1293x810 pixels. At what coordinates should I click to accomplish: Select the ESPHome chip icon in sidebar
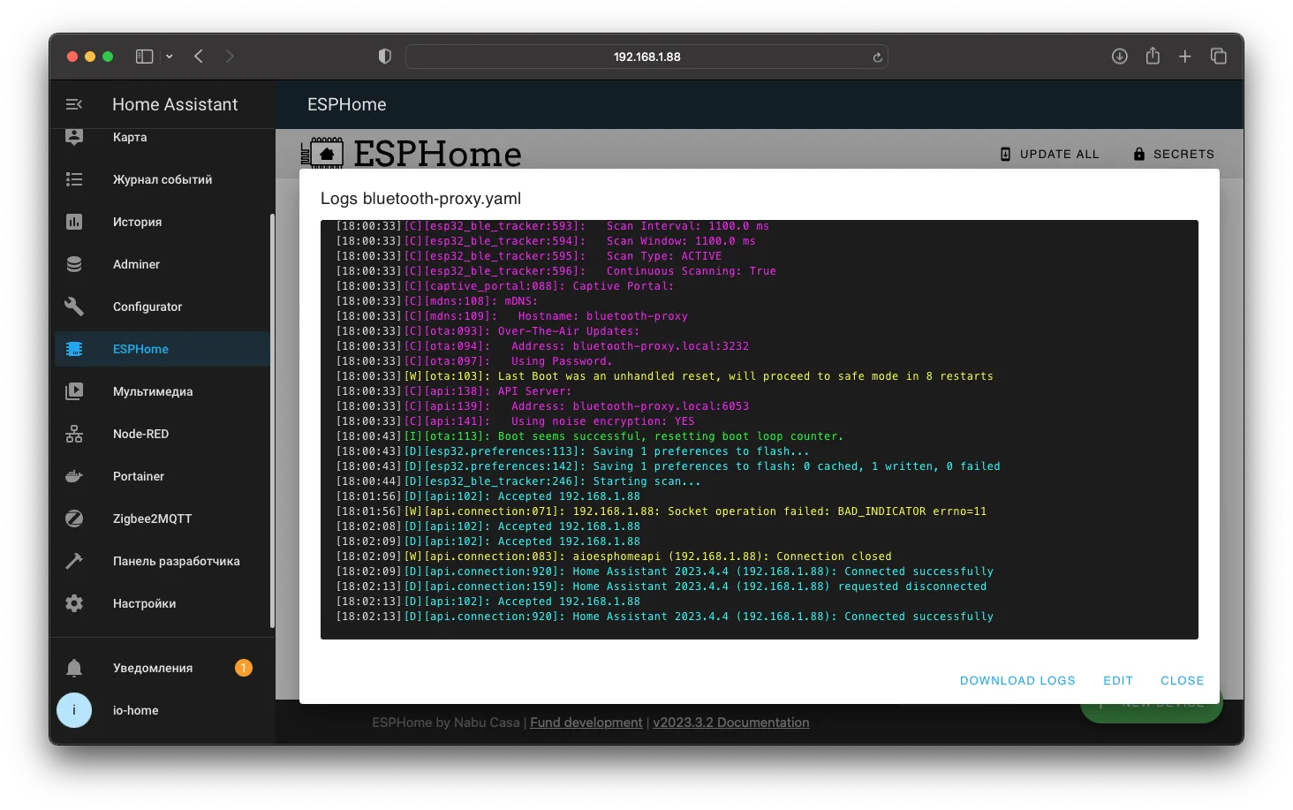point(74,349)
